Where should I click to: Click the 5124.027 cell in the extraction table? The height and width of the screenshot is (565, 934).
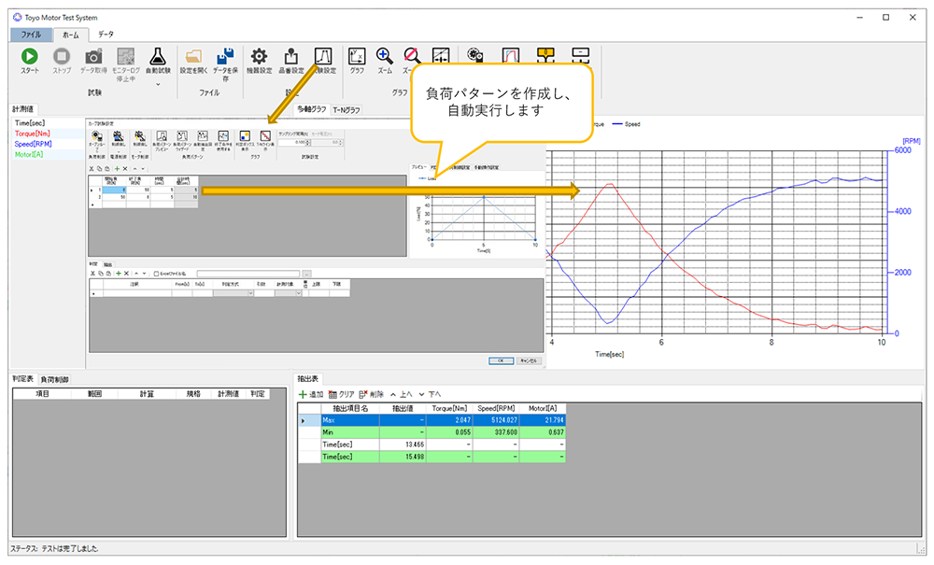pos(496,420)
